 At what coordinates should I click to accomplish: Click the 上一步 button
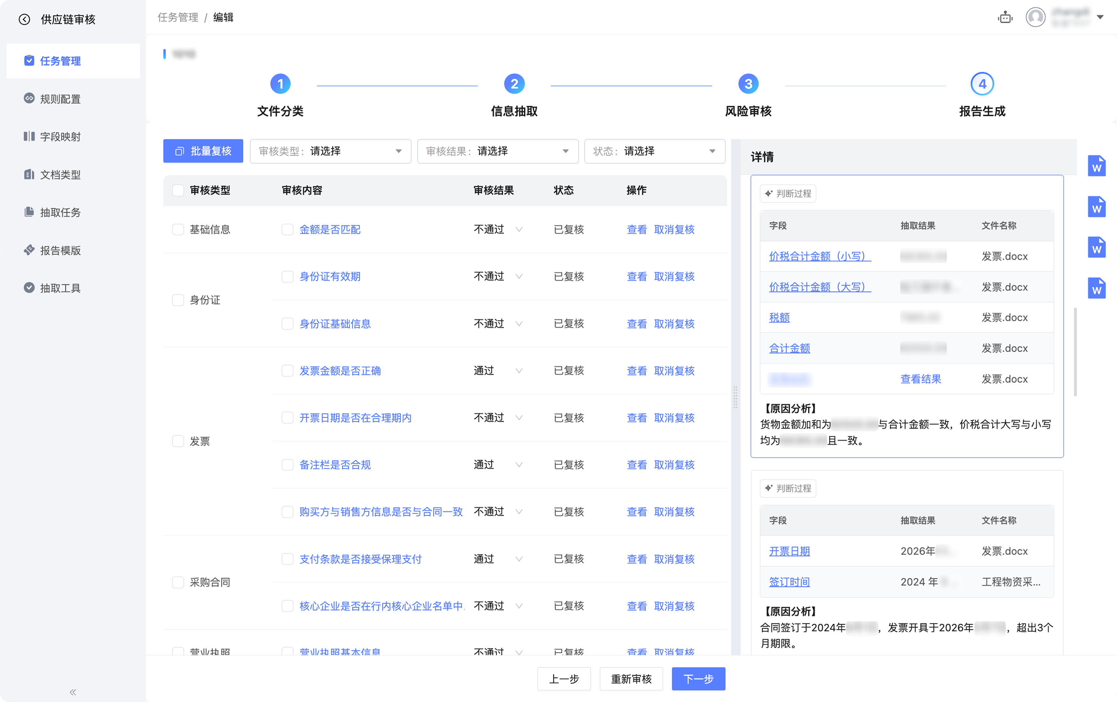(x=564, y=679)
